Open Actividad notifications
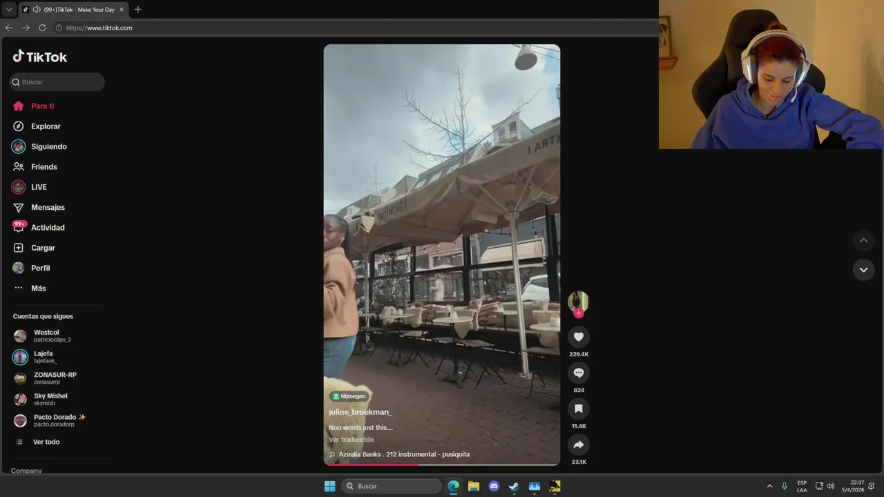This screenshot has height=497, width=884. pyautogui.click(x=39, y=227)
